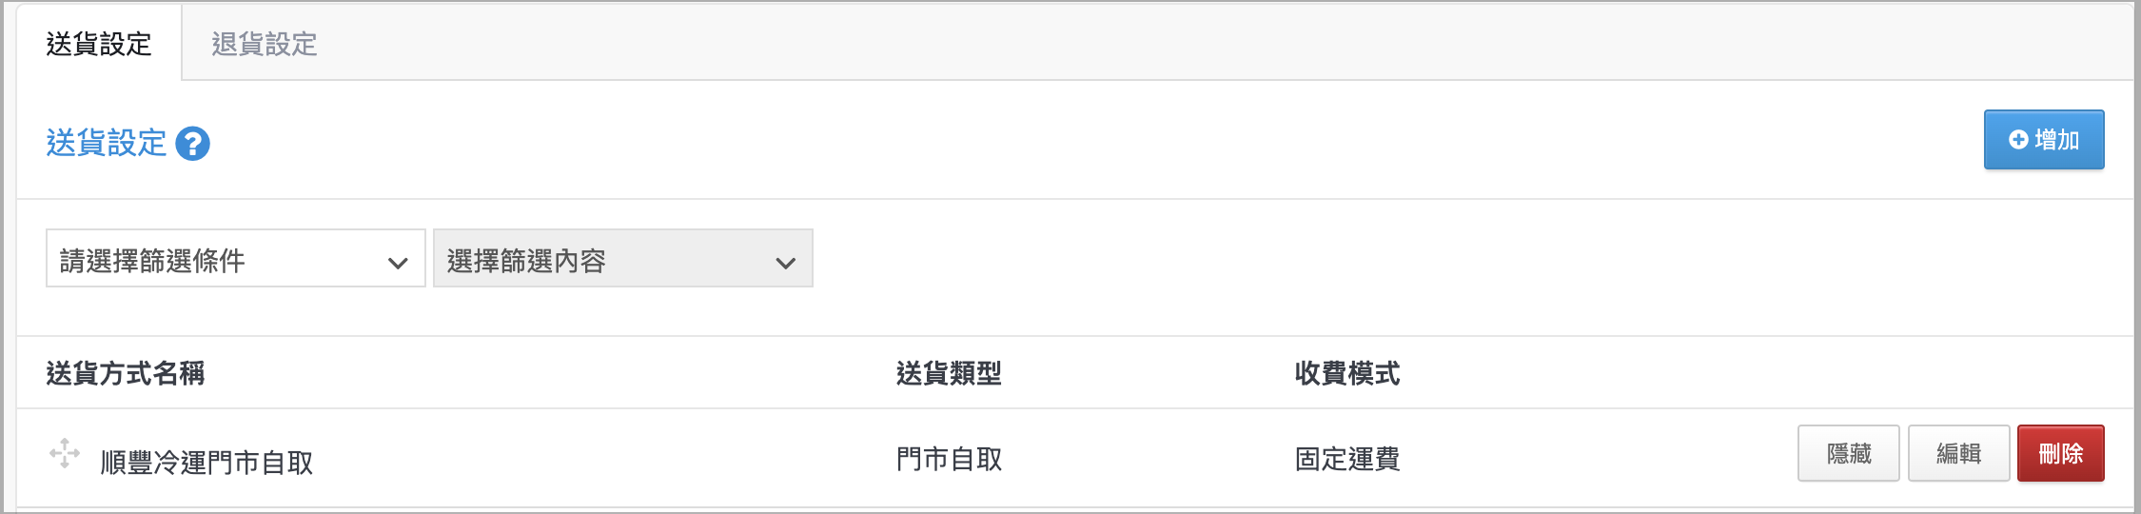Open the 請選擇篩選條件 filter dropdown
Image resolution: width=2141 pixels, height=514 pixels.
(x=235, y=258)
